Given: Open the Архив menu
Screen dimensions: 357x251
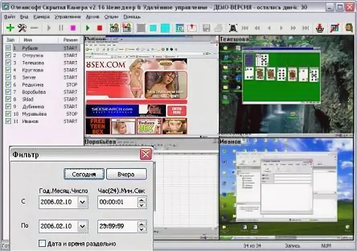Looking at the screenshot, I should point(92,17).
